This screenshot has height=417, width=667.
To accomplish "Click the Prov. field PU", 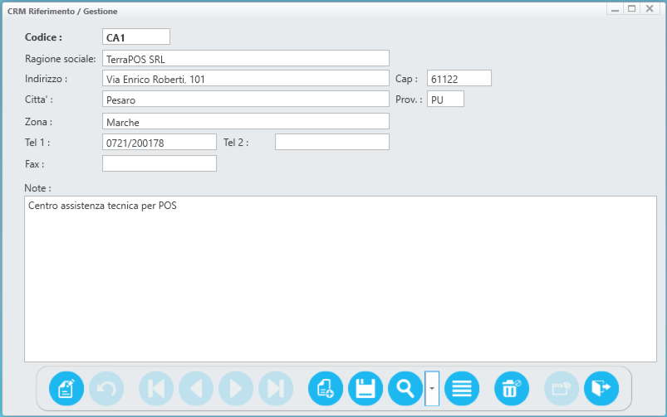I will 445,99.
